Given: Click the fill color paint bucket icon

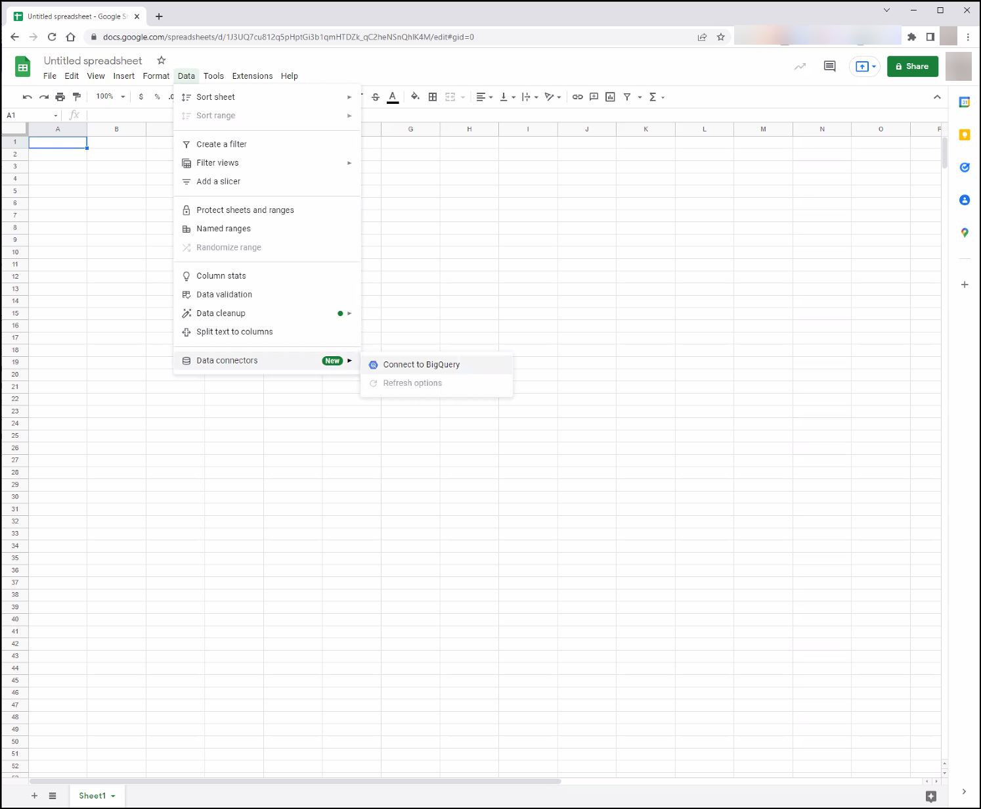Looking at the screenshot, I should pos(415,97).
